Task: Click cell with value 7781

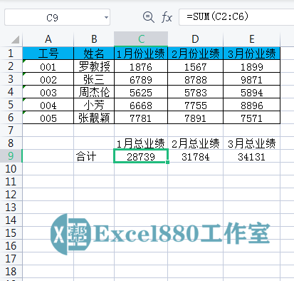Action: [141, 118]
